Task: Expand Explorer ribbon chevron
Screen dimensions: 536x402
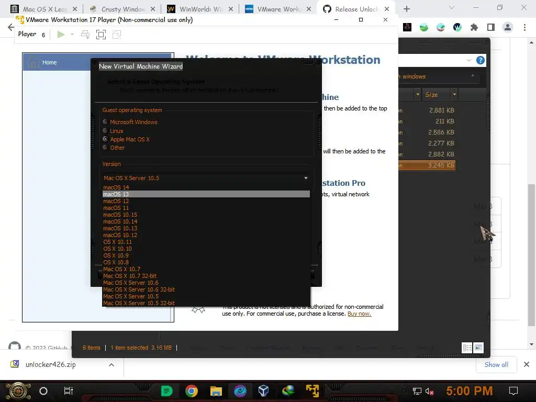Action: click(468, 61)
